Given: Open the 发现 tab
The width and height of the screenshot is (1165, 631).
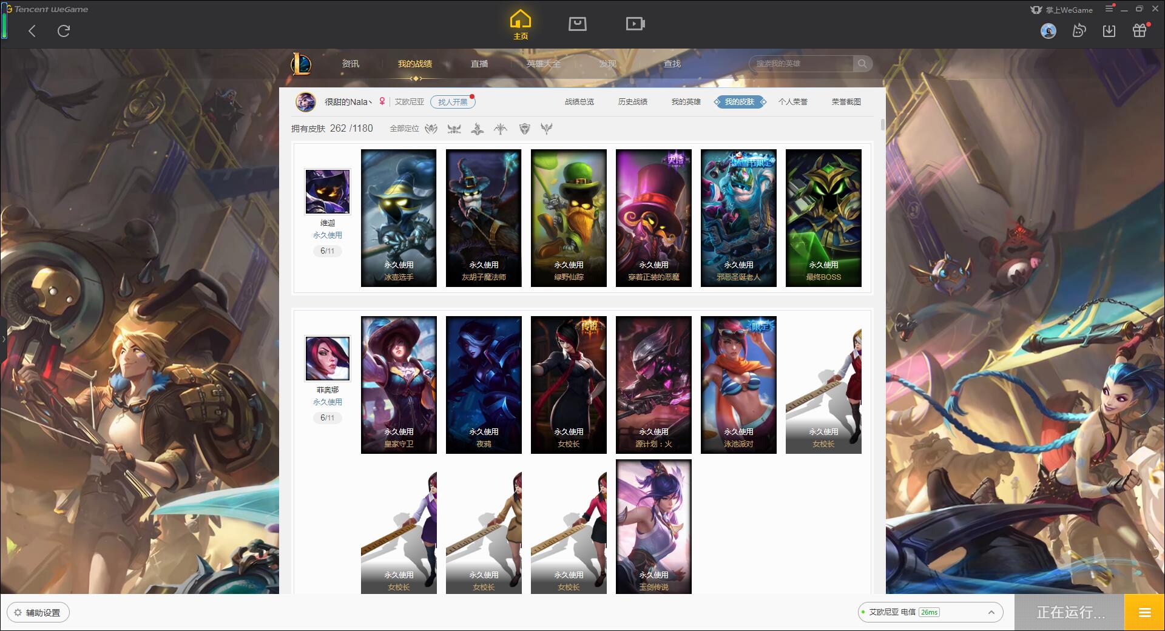Looking at the screenshot, I should pos(608,64).
